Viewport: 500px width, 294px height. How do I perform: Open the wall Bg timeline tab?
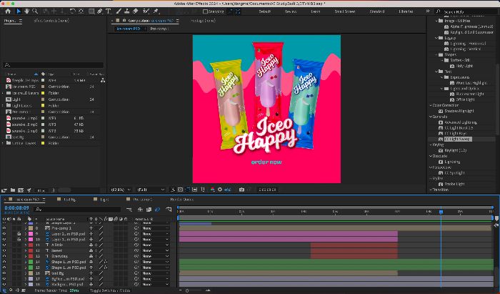pyautogui.click(x=69, y=200)
